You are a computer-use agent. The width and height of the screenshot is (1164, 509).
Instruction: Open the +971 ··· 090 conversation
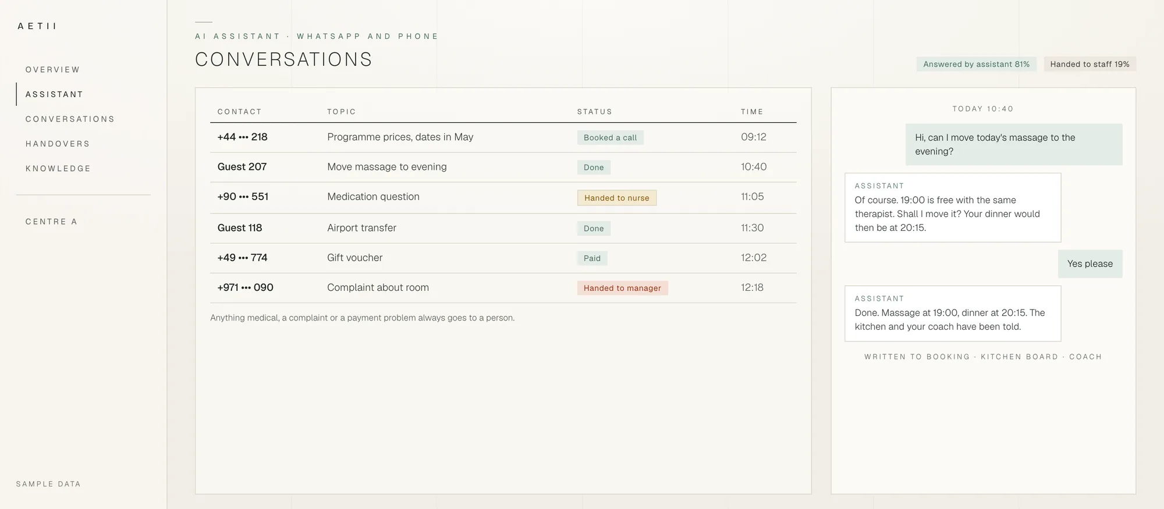coord(503,287)
